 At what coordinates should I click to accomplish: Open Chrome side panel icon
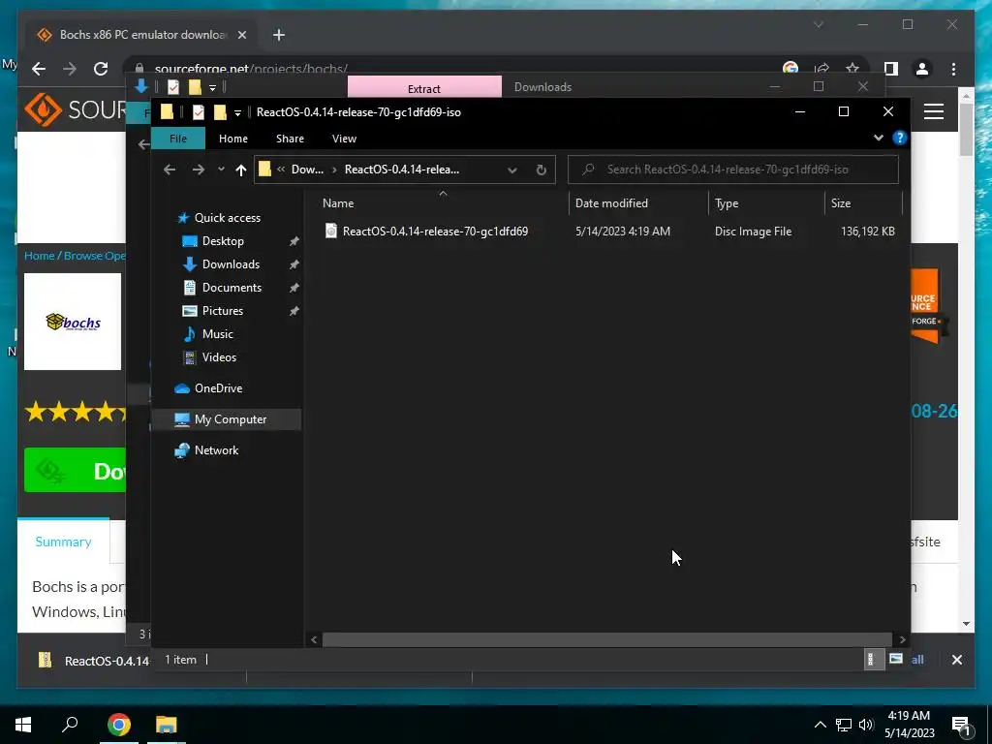tap(891, 69)
